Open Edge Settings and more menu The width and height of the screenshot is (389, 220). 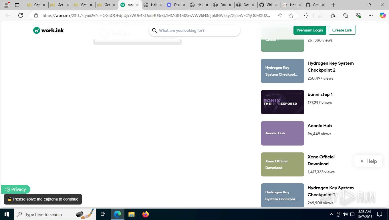coord(371,15)
